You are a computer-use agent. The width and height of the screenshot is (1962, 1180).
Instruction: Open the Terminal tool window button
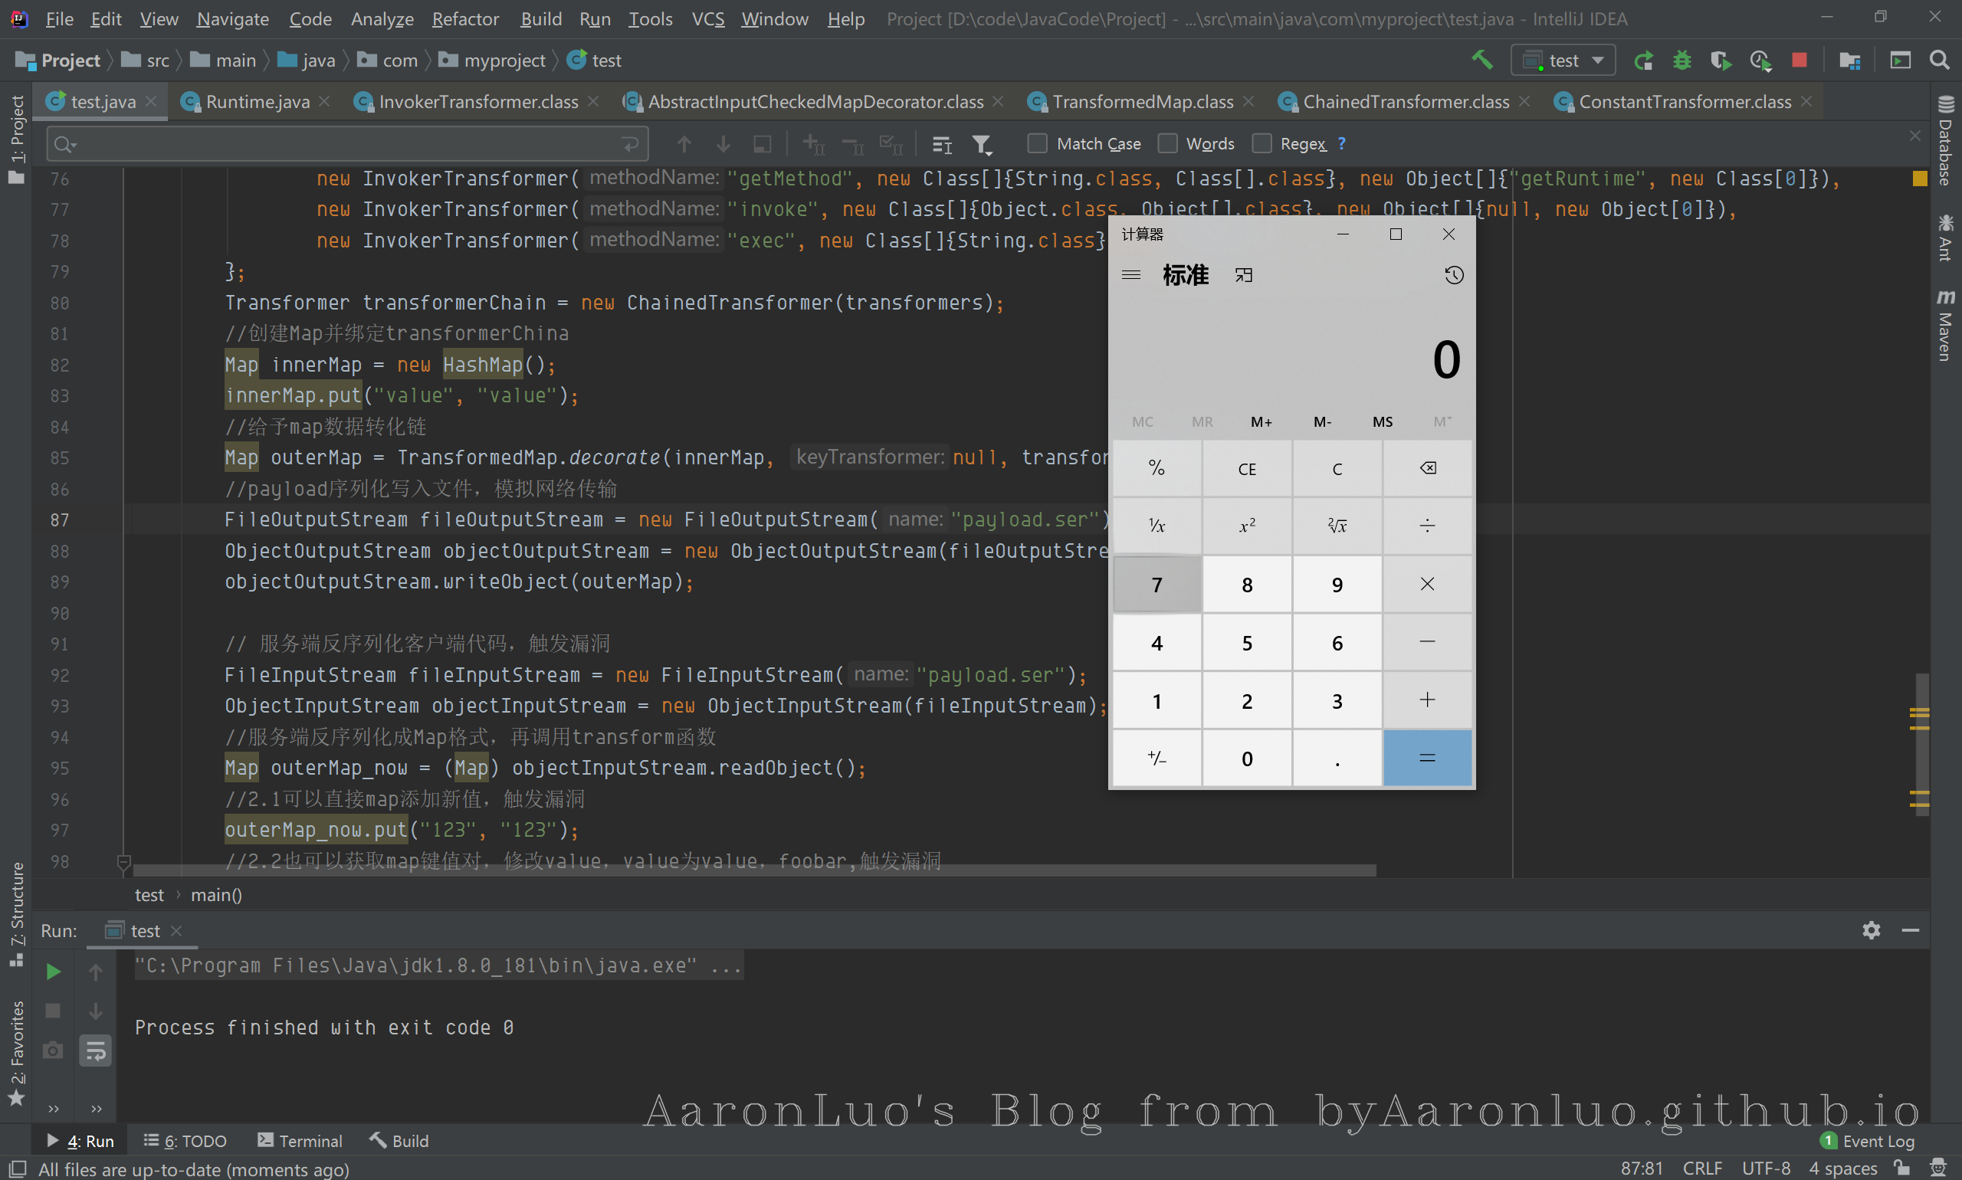[x=300, y=1140]
